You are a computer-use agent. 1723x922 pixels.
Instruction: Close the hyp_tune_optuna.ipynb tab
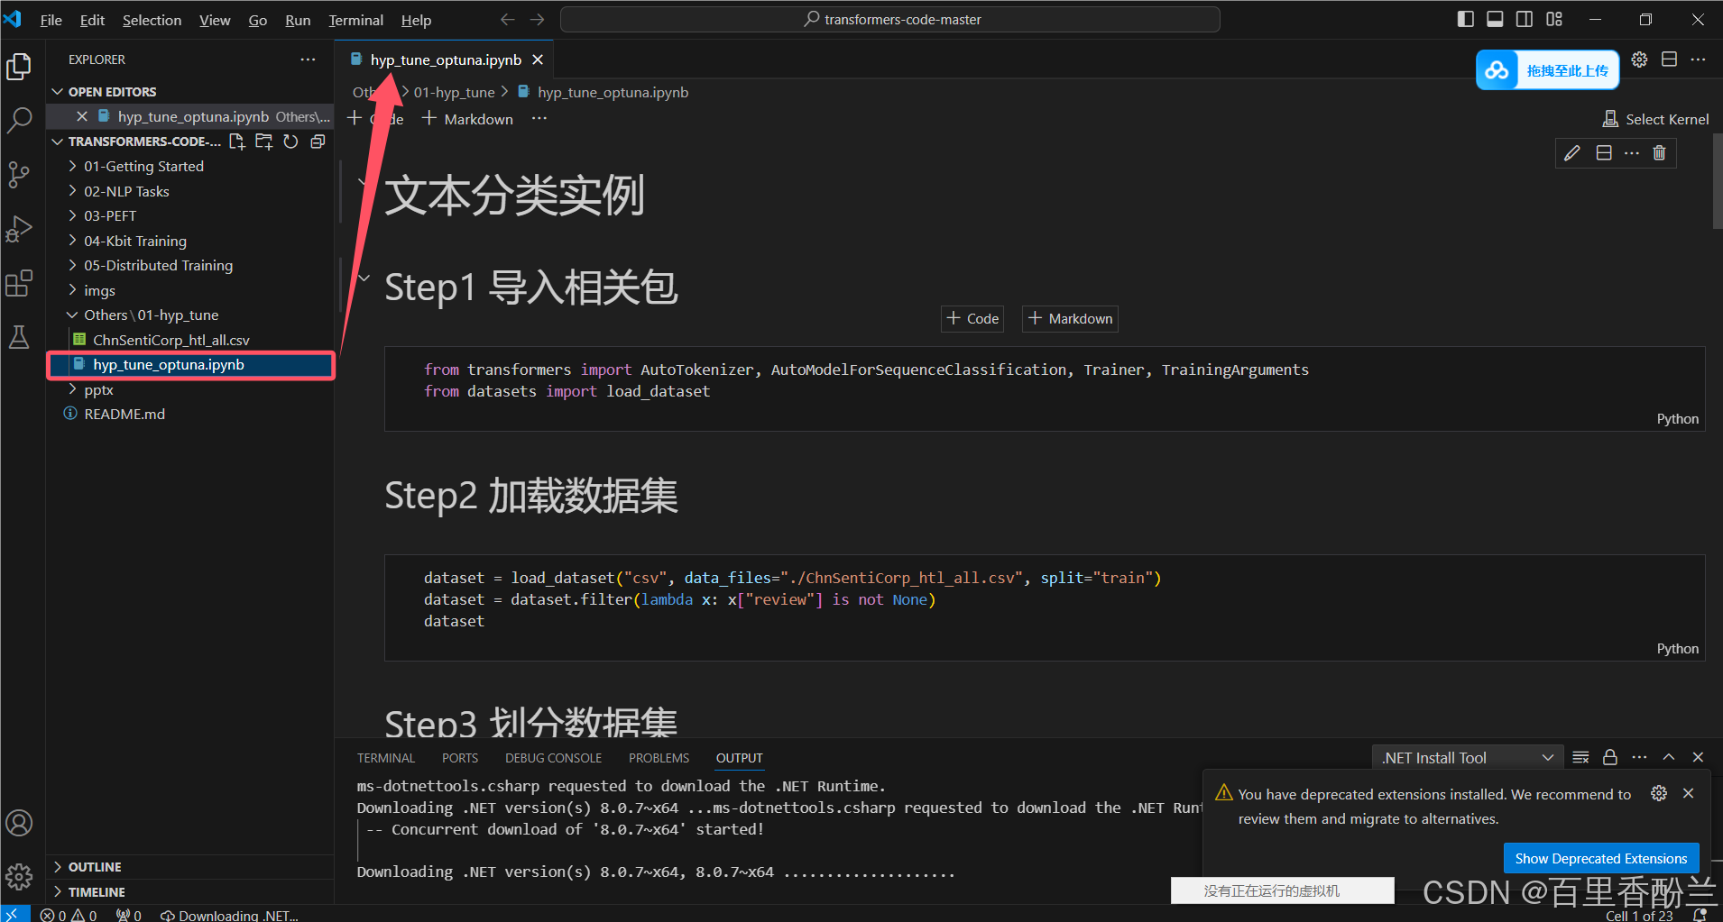pyautogui.click(x=538, y=59)
